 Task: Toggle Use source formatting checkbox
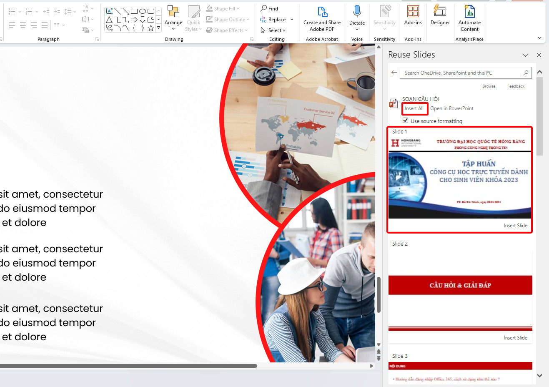click(405, 121)
